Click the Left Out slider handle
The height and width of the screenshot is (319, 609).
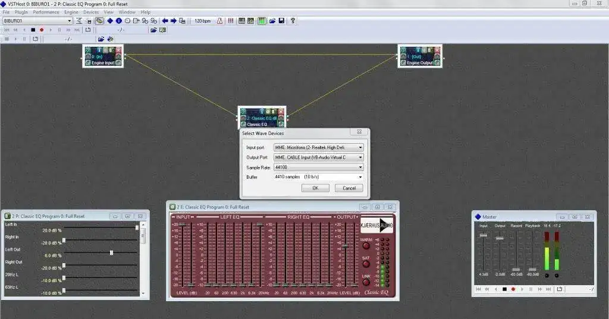pos(111,252)
